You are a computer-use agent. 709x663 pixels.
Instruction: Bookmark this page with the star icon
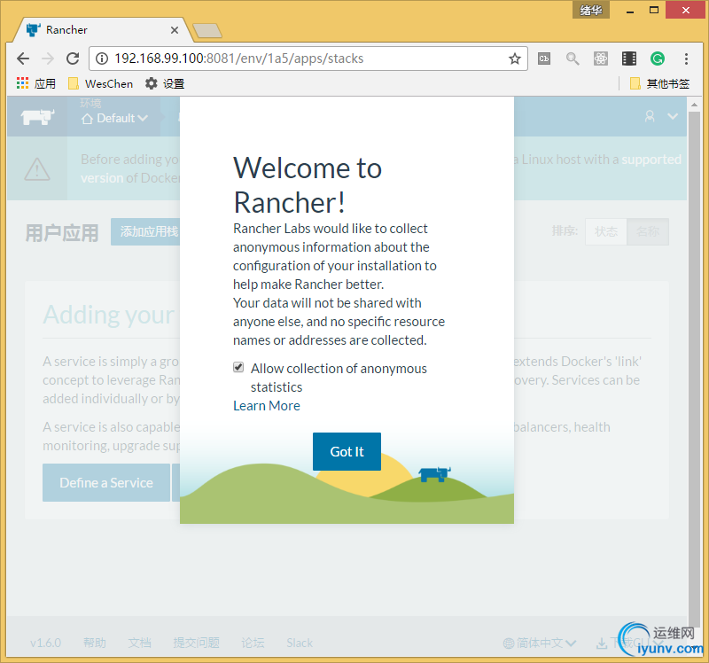(515, 58)
